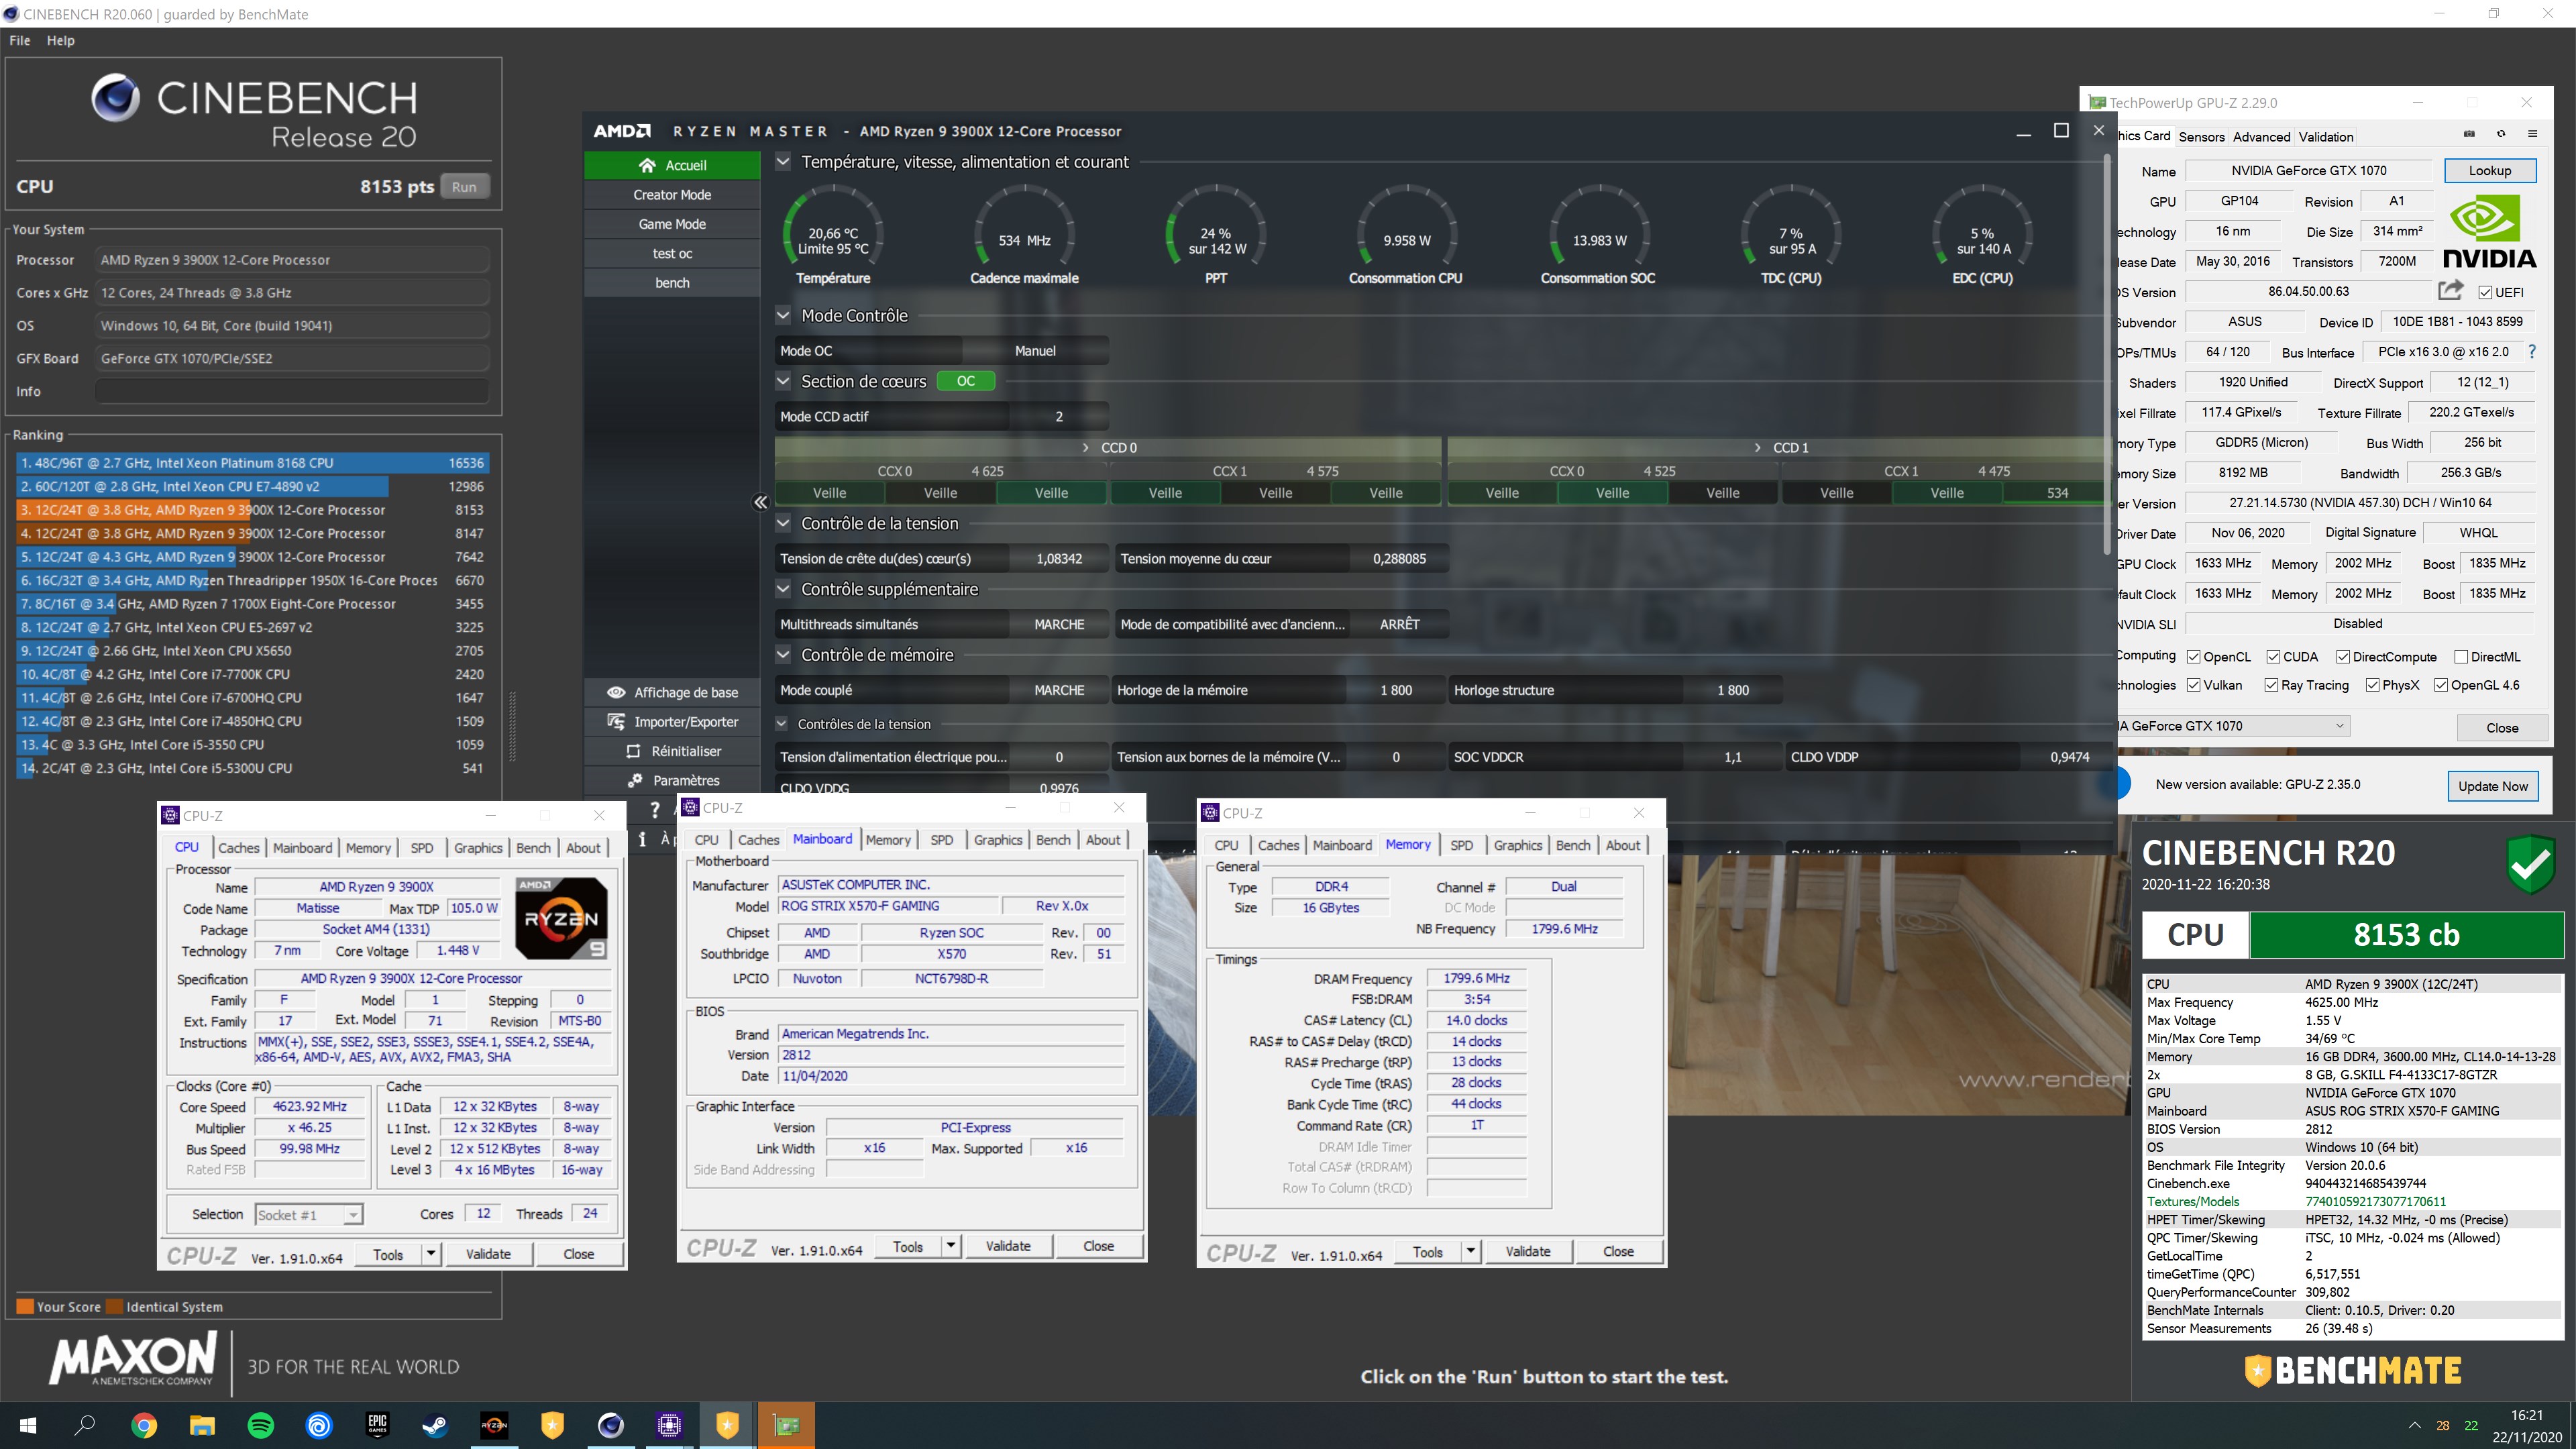Click the OC toggle next to Section de cœurs

(965, 381)
